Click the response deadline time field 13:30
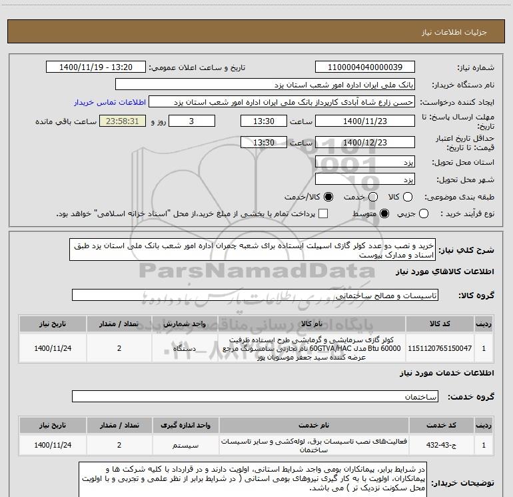The image size is (513, 497). [264, 121]
